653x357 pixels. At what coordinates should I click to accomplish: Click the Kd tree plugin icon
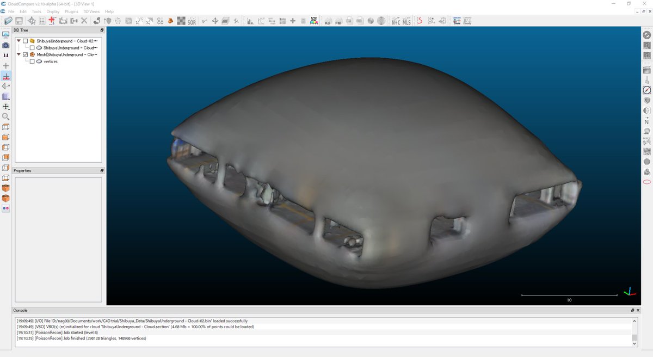[x=327, y=21]
